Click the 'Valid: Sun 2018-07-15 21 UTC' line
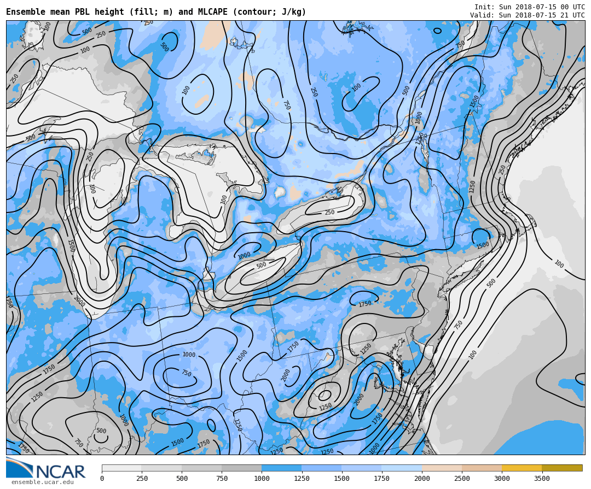591x489 pixels. pyautogui.click(x=528, y=15)
